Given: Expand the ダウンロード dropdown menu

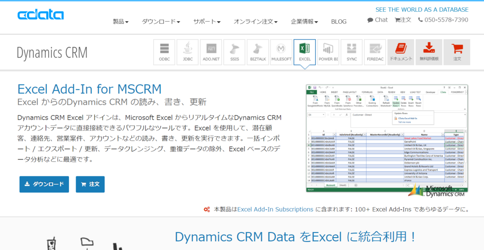Looking at the screenshot, I should [x=161, y=22].
